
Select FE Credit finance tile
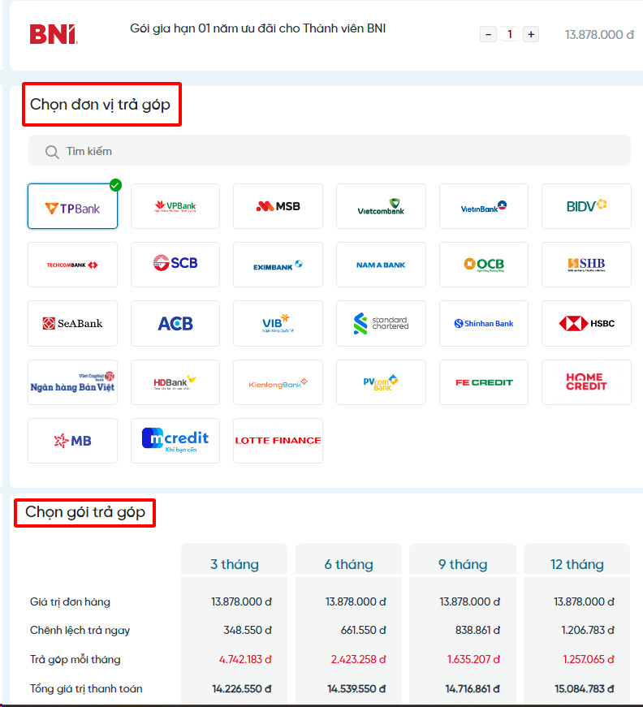pyautogui.click(x=484, y=382)
